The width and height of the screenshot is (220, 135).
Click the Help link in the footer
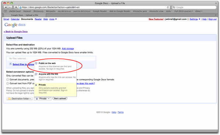tap(114, 112)
